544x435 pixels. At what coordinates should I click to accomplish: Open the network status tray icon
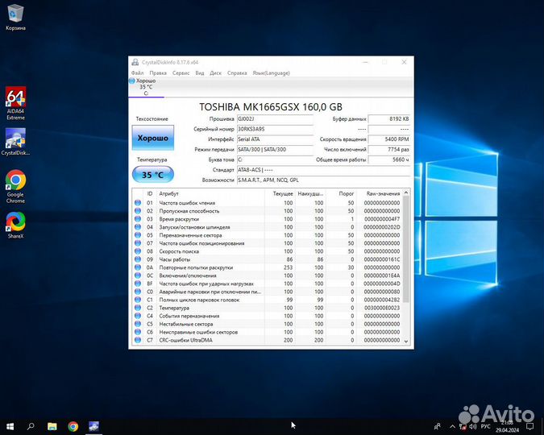point(463,426)
